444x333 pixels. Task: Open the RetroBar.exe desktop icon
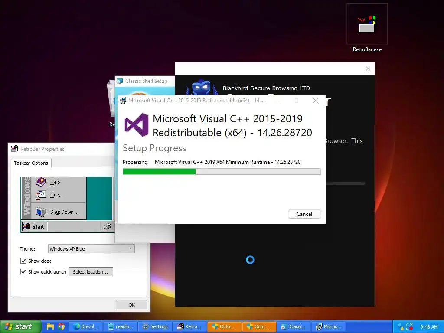click(x=367, y=28)
